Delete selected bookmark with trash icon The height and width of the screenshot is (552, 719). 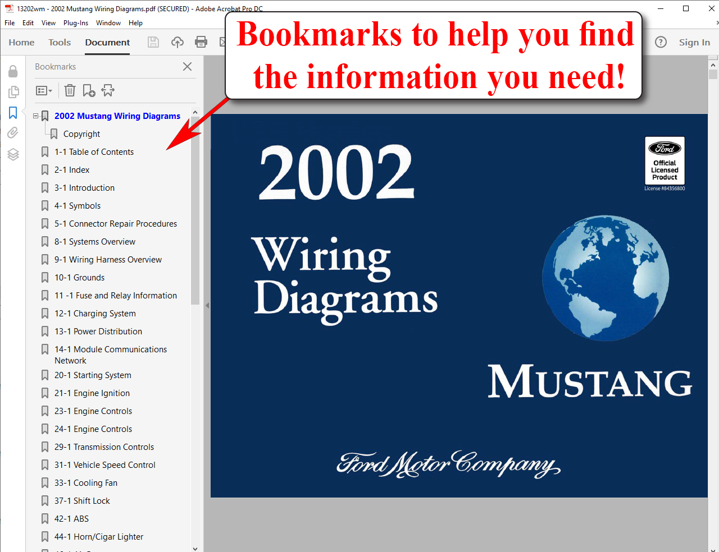(70, 90)
